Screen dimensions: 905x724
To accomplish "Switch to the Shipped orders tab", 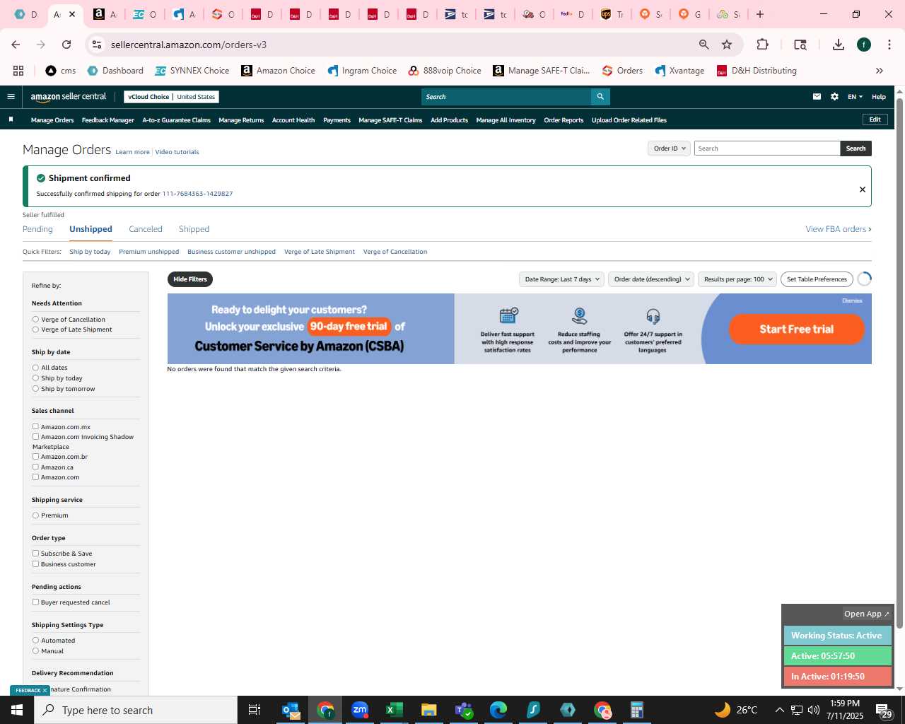I will pyautogui.click(x=194, y=229).
